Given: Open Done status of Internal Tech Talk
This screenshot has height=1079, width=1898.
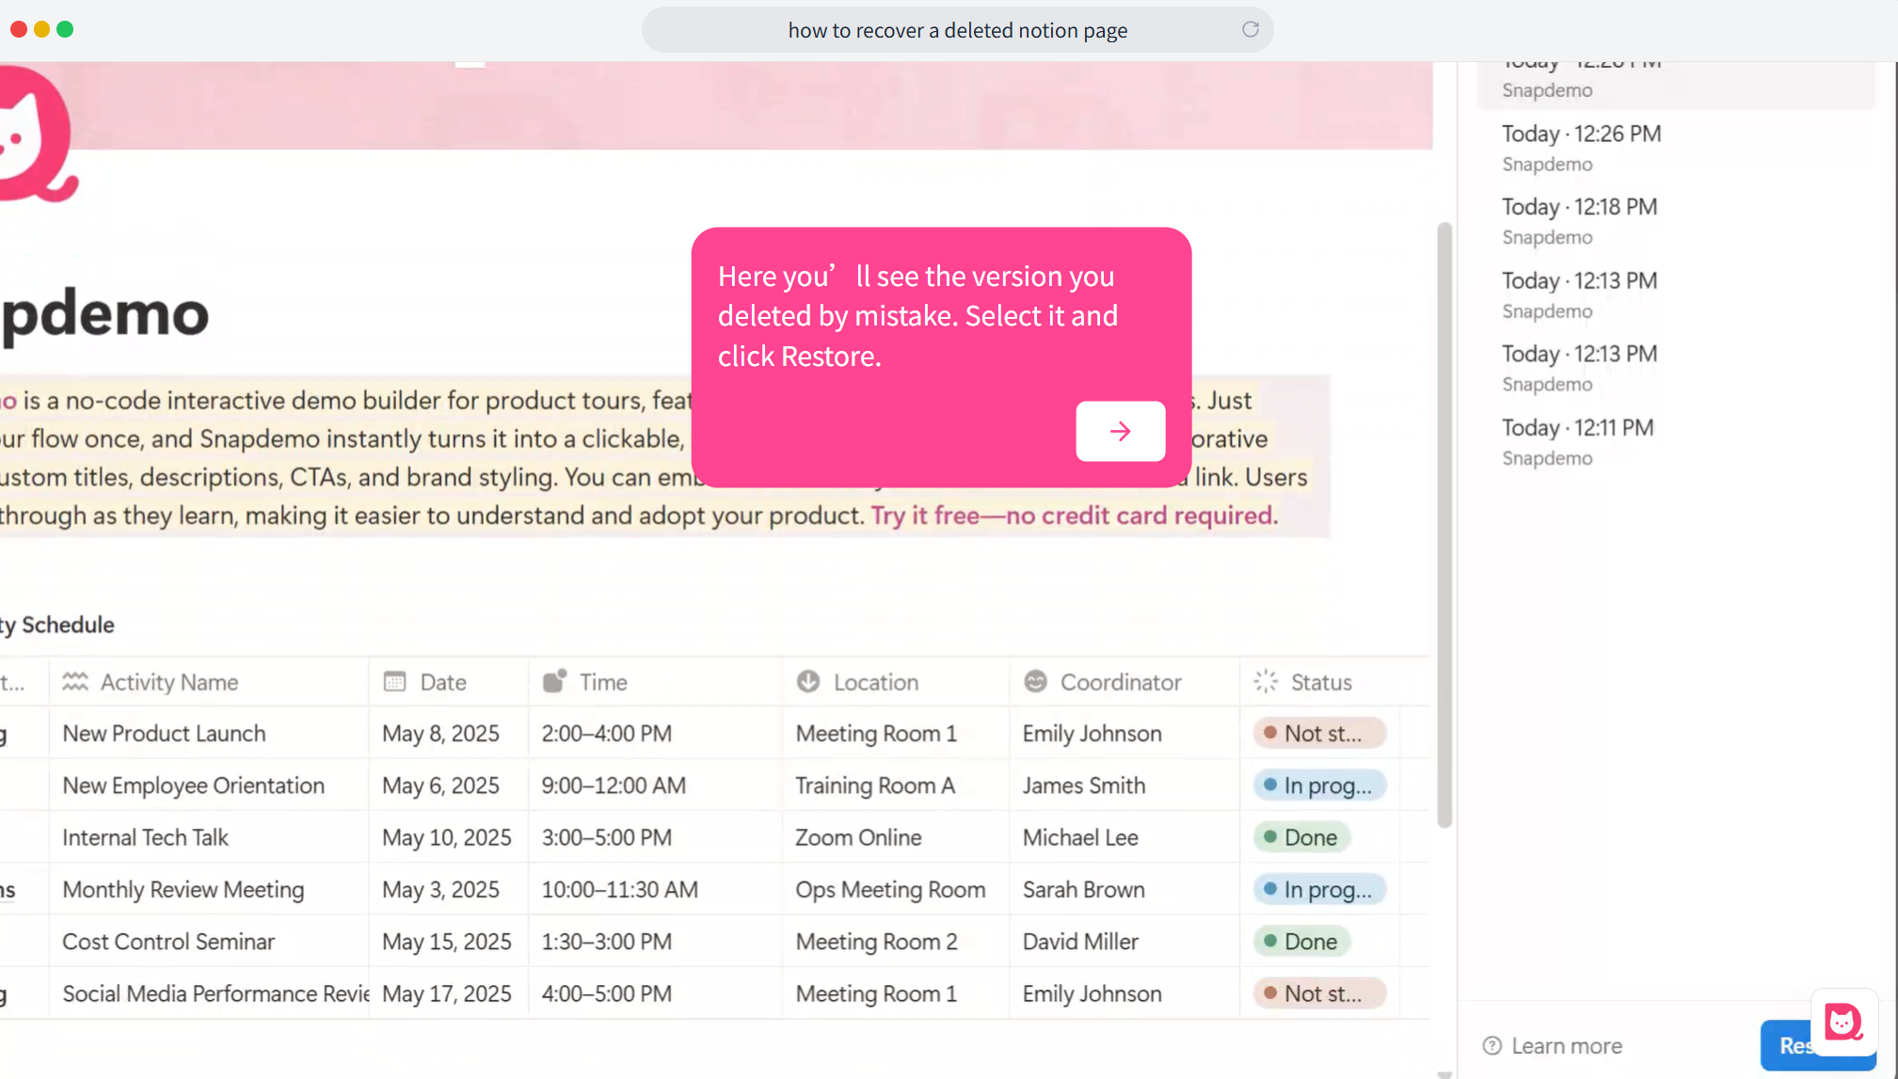Looking at the screenshot, I should (x=1301, y=837).
